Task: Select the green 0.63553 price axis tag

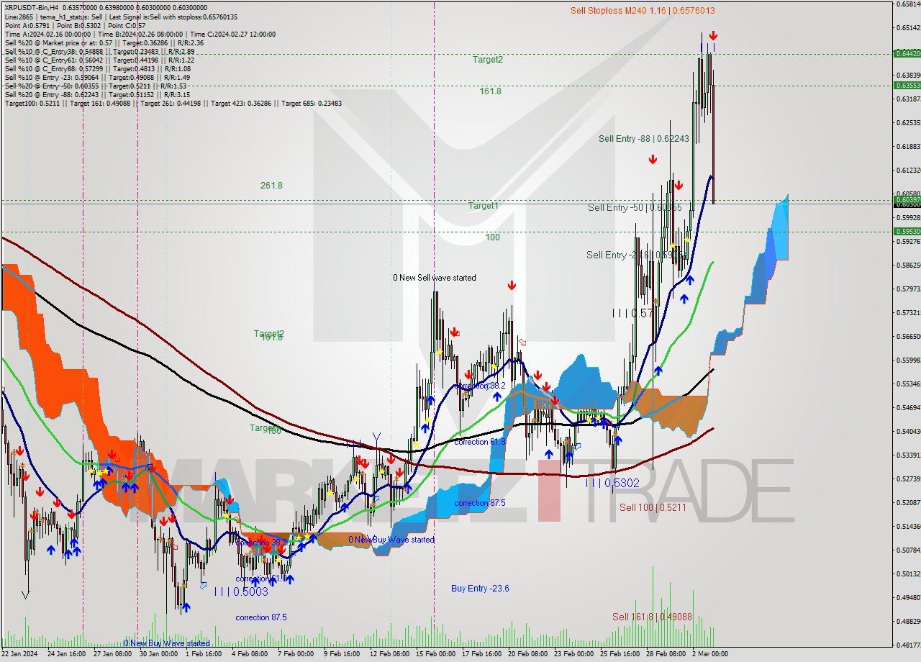Action: coord(907,85)
